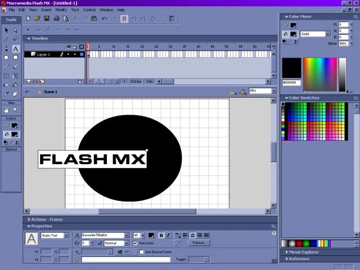Viewport: 360px width, 270px height.
Task: Click the text color swatch in Properties
Action: (x=151, y=235)
